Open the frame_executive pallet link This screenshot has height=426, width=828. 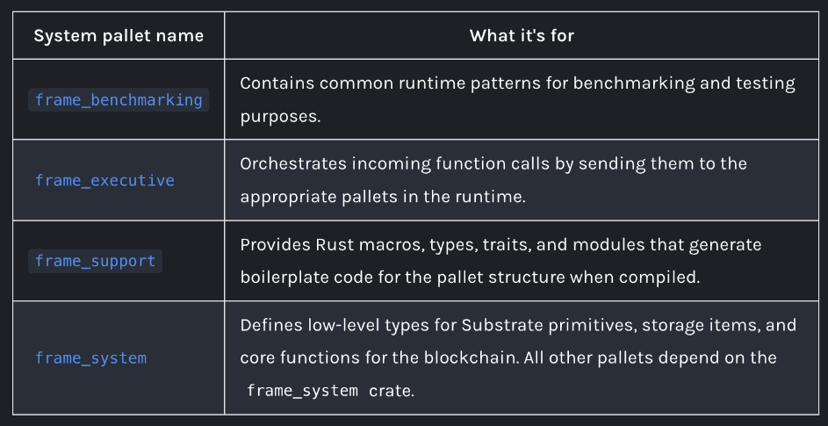[104, 181]
